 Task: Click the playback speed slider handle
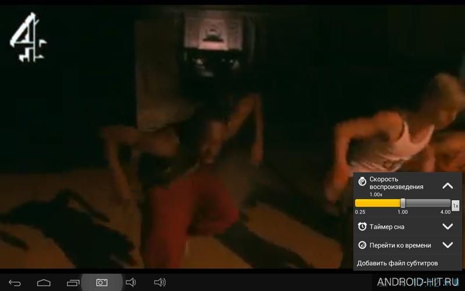tap(403, 203)
